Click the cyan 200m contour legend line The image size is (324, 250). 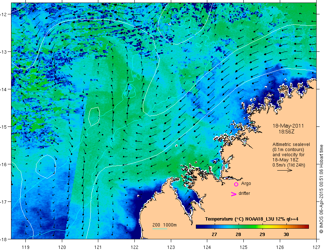(x=160, y=229)
